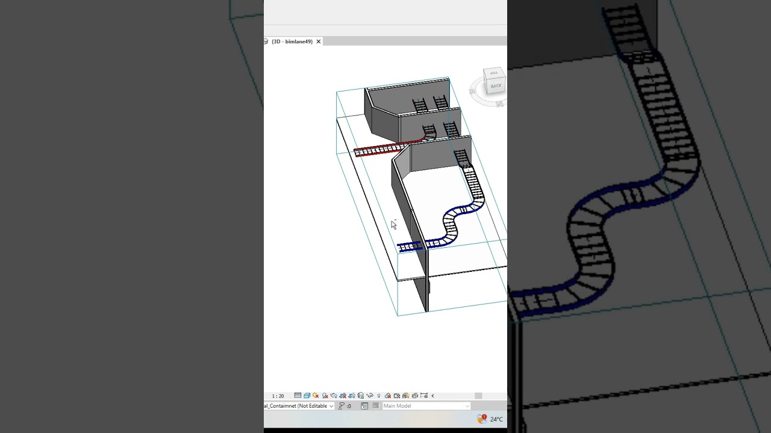
Task: Open the Detail Level control
Action: [x=298, y=395]
